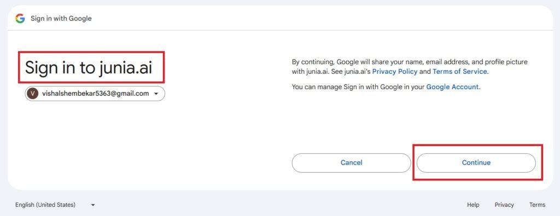Open junia.ai's Privacy Policy link
This screenshot has height=216, width=560.
coord(395,72)
